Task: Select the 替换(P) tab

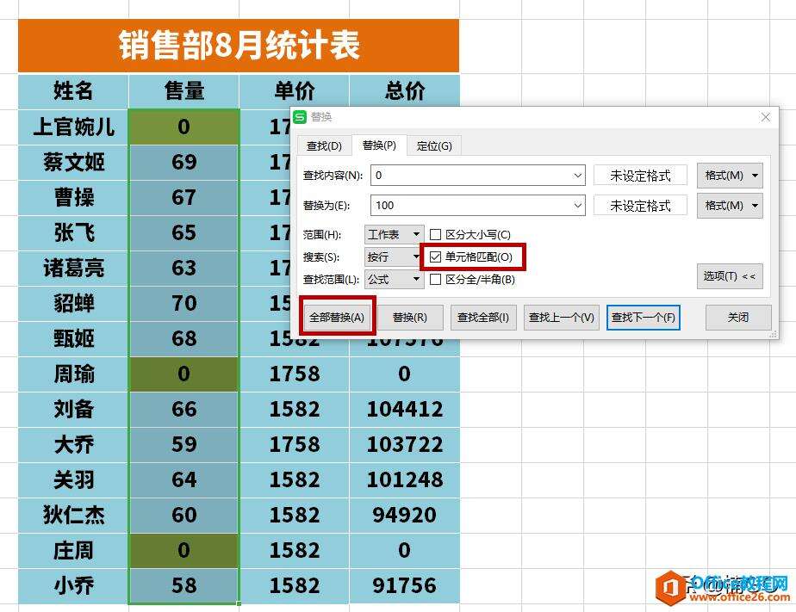Action: click(x=379, y=145)
